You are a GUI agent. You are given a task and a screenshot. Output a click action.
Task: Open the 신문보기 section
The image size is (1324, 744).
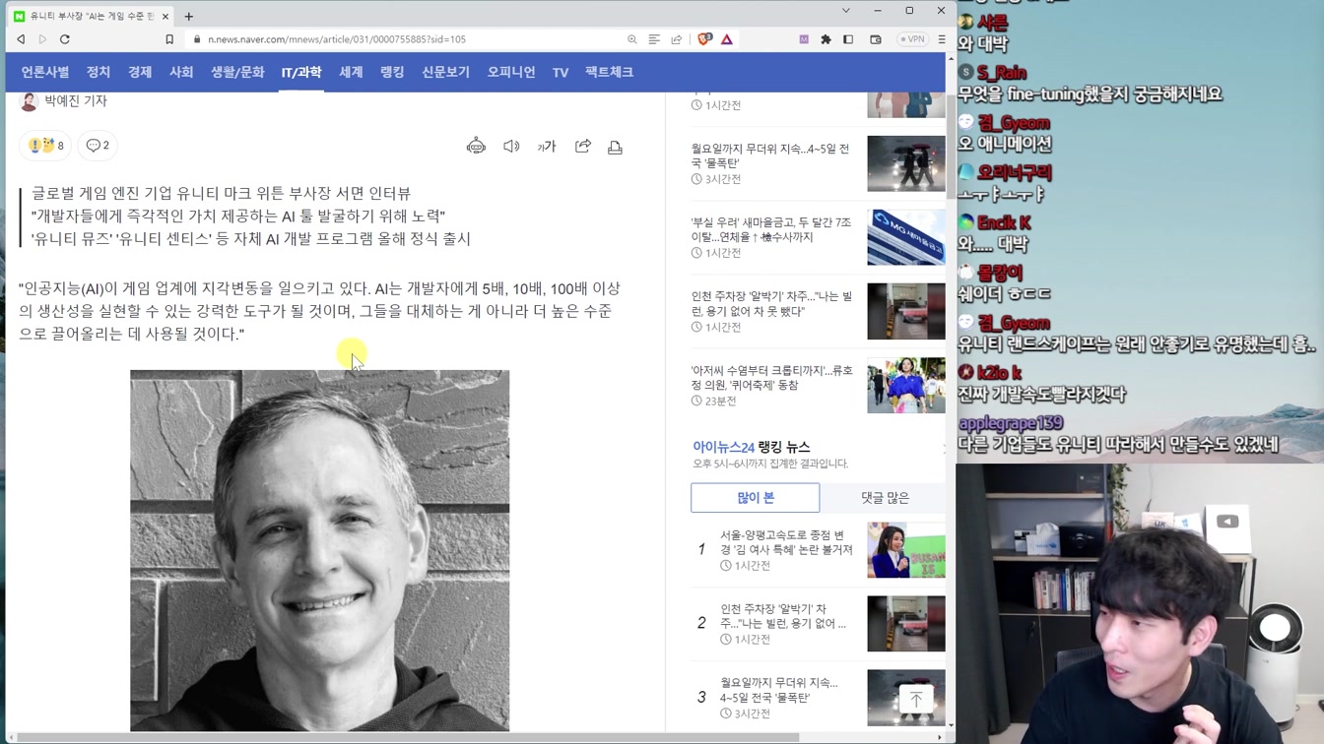click(x=445, y=72)
